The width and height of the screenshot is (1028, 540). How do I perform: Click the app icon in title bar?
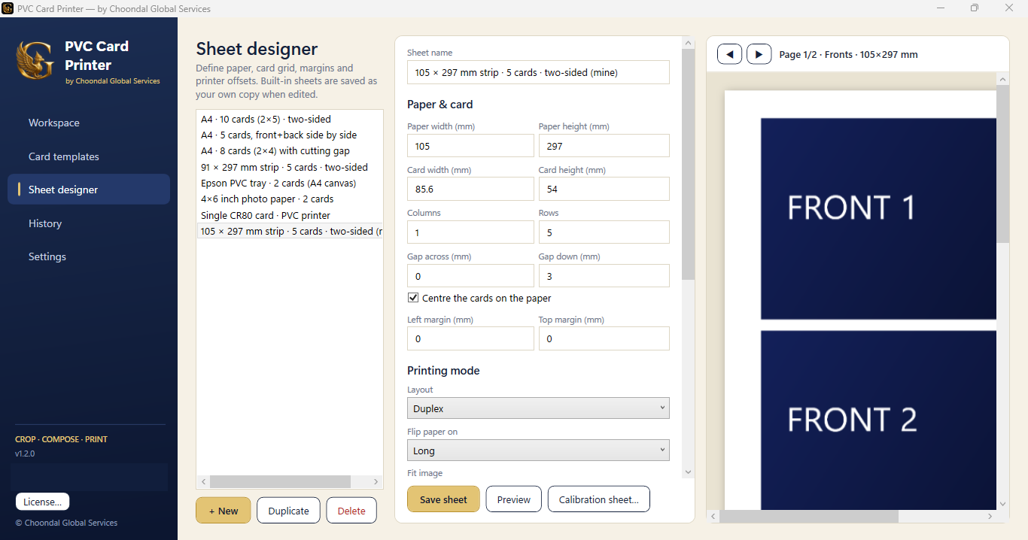tap(8, 8)
